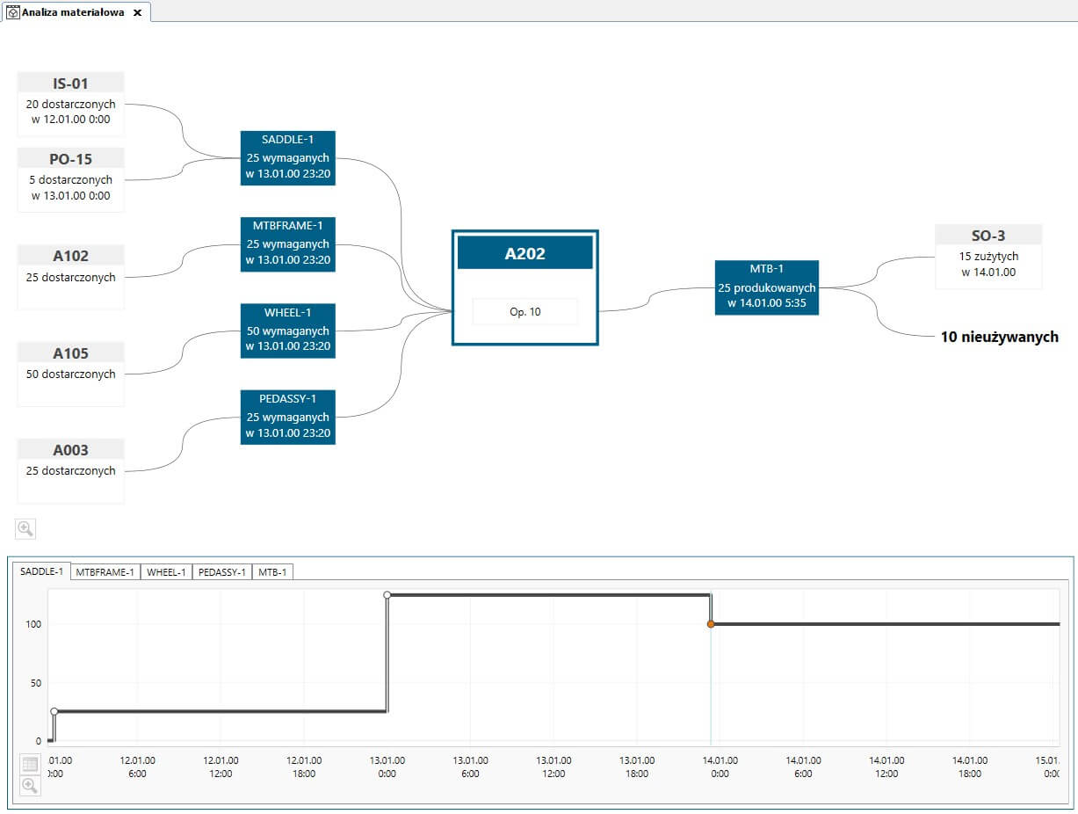The width and height of the screenshot is (1078, 814).
Task: Switch to the MTBFRAME-1 chart tab
Action: 105,572
